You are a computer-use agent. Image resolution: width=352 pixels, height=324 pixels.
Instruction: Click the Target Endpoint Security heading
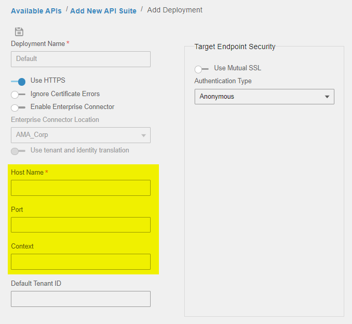pyautogui.click(x=235, y=47)
